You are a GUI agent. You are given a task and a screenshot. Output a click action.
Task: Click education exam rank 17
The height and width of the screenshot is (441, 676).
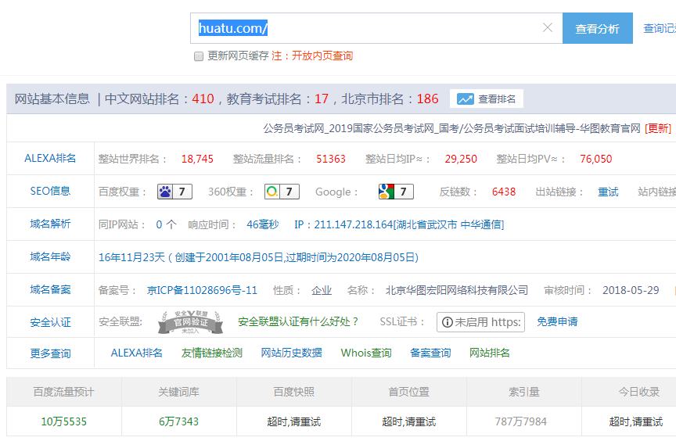coord(322,99)
